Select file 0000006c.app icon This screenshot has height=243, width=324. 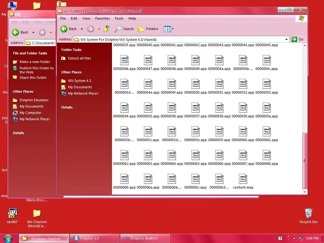click(x=196, y=179)
